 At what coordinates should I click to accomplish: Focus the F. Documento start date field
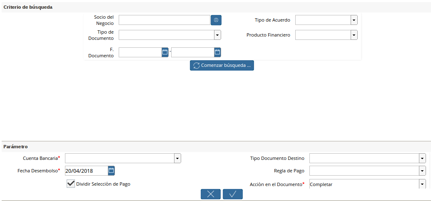point(140,52)
